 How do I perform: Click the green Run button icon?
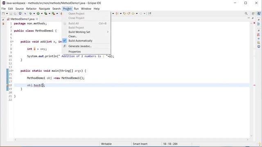point(38,13)
